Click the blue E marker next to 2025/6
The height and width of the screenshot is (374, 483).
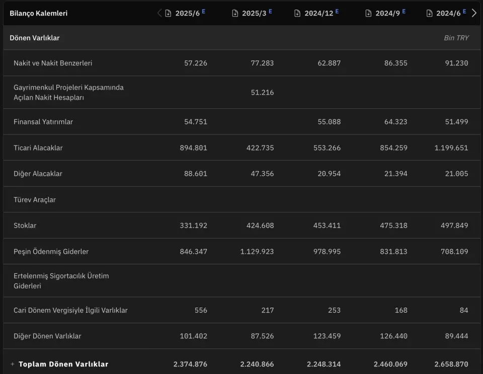204,11
